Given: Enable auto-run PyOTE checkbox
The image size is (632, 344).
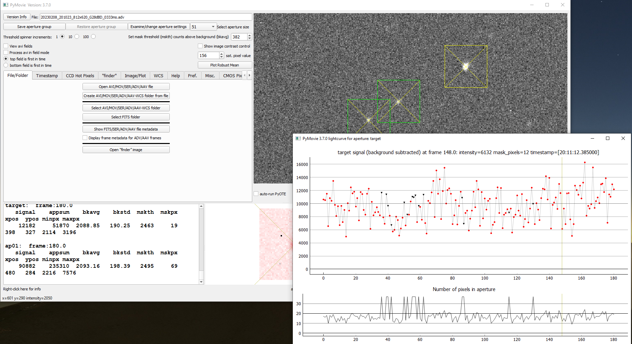Looking at the screenshot, I should click(256, 194).
